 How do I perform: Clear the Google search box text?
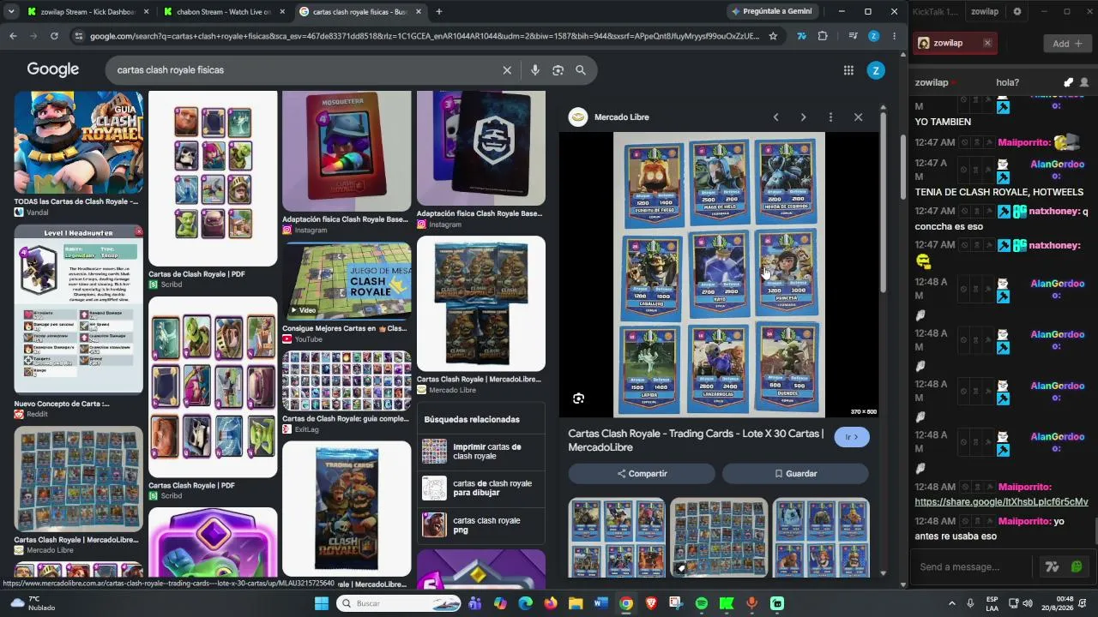[507, 70]
